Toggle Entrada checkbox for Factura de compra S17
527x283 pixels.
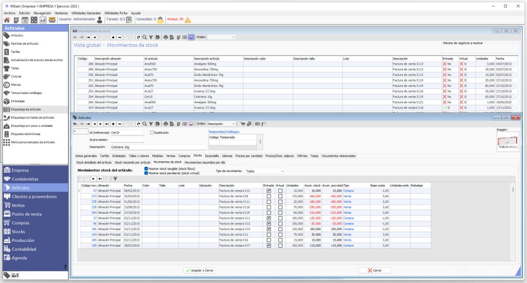pos(269,246)
